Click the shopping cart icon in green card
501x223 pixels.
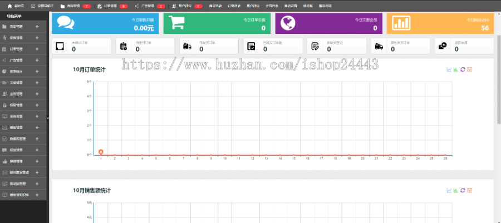coord(178,23)
